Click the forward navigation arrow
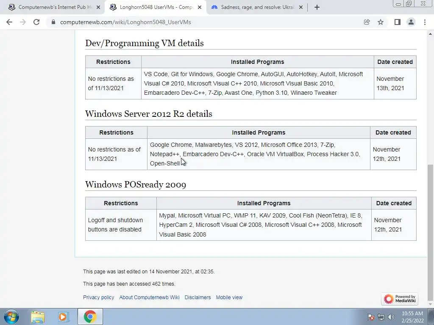Image resolution: width=434 pixels, height=325 pixels. (23, 22)
